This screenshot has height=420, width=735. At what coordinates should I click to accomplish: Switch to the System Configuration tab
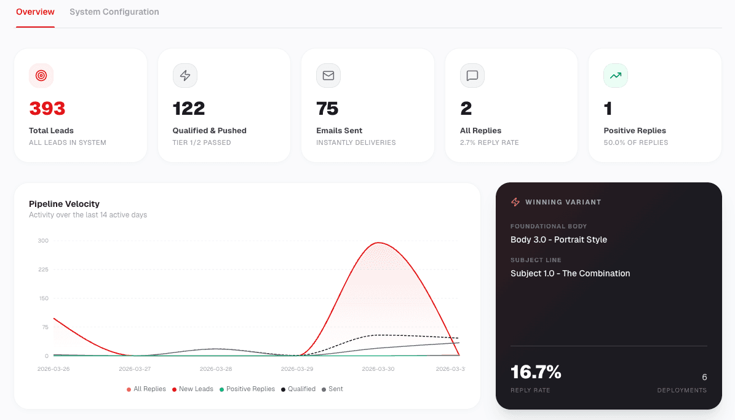[114, 12]
